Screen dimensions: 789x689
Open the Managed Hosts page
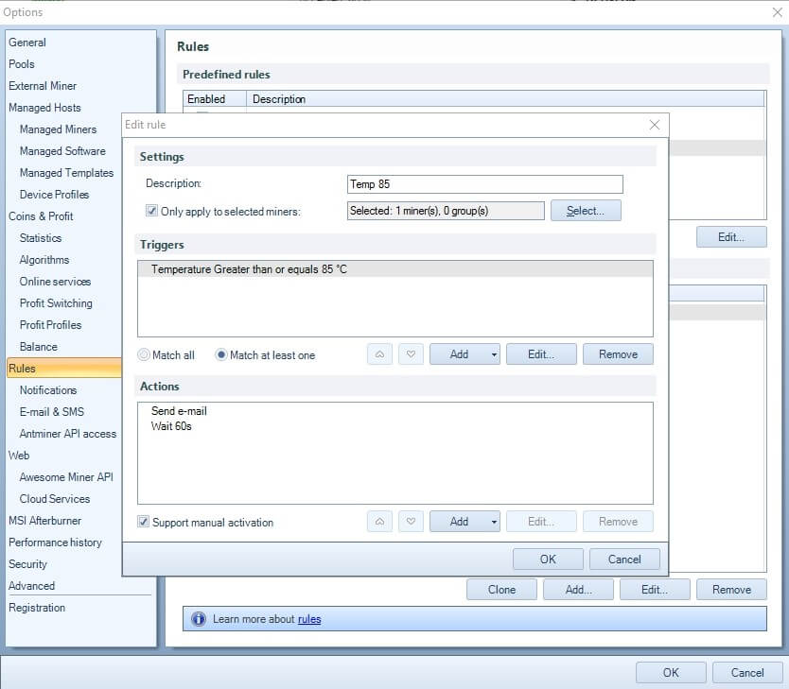coord(44,108)
